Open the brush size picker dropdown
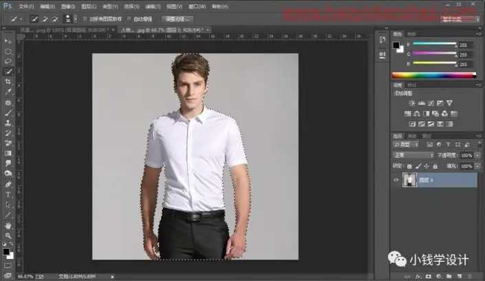Image resolution: width=485 pixels, height=281 pixels. [75, 19]
